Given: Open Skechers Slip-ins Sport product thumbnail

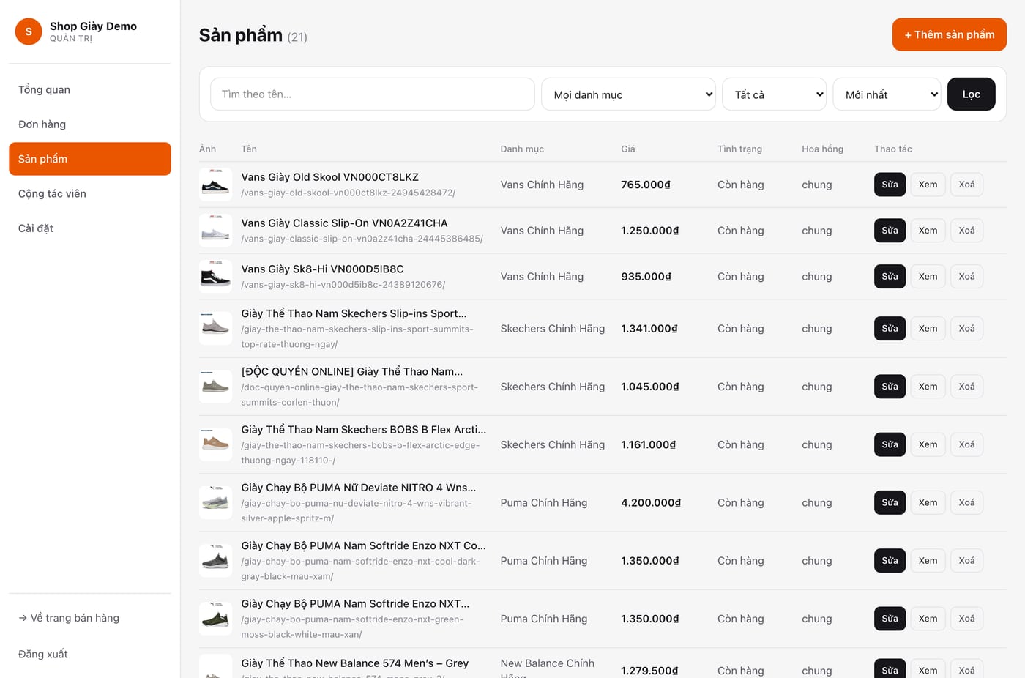Looking at the screenshot, I should point(215,329).
